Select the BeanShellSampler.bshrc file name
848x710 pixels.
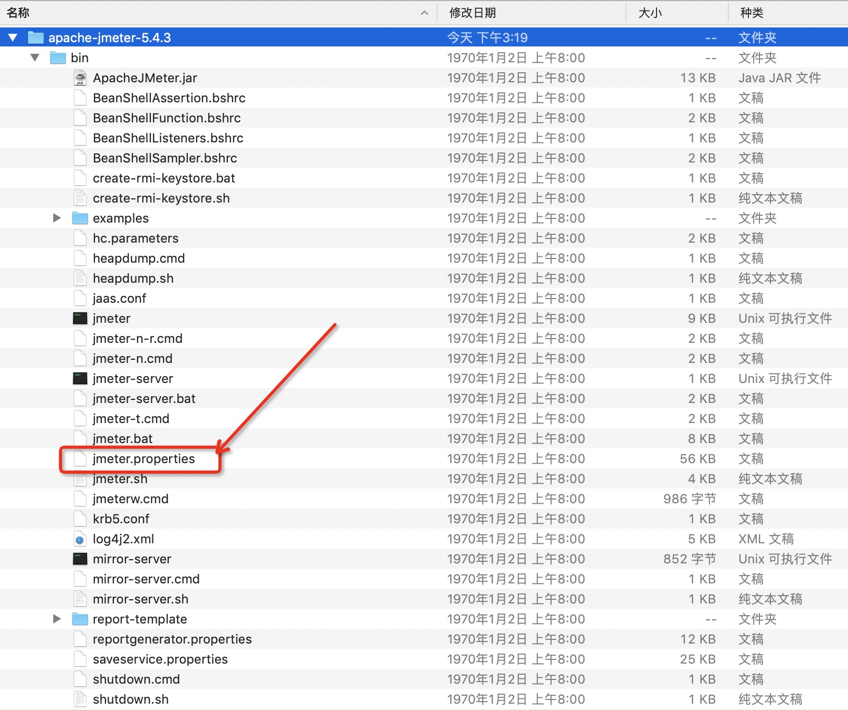tap(165, 158)
